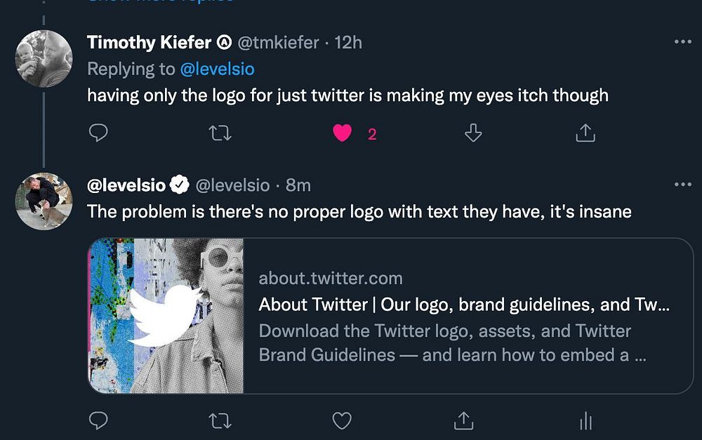Open Timothy Kiefer's profile name

(x=149, y=42)
